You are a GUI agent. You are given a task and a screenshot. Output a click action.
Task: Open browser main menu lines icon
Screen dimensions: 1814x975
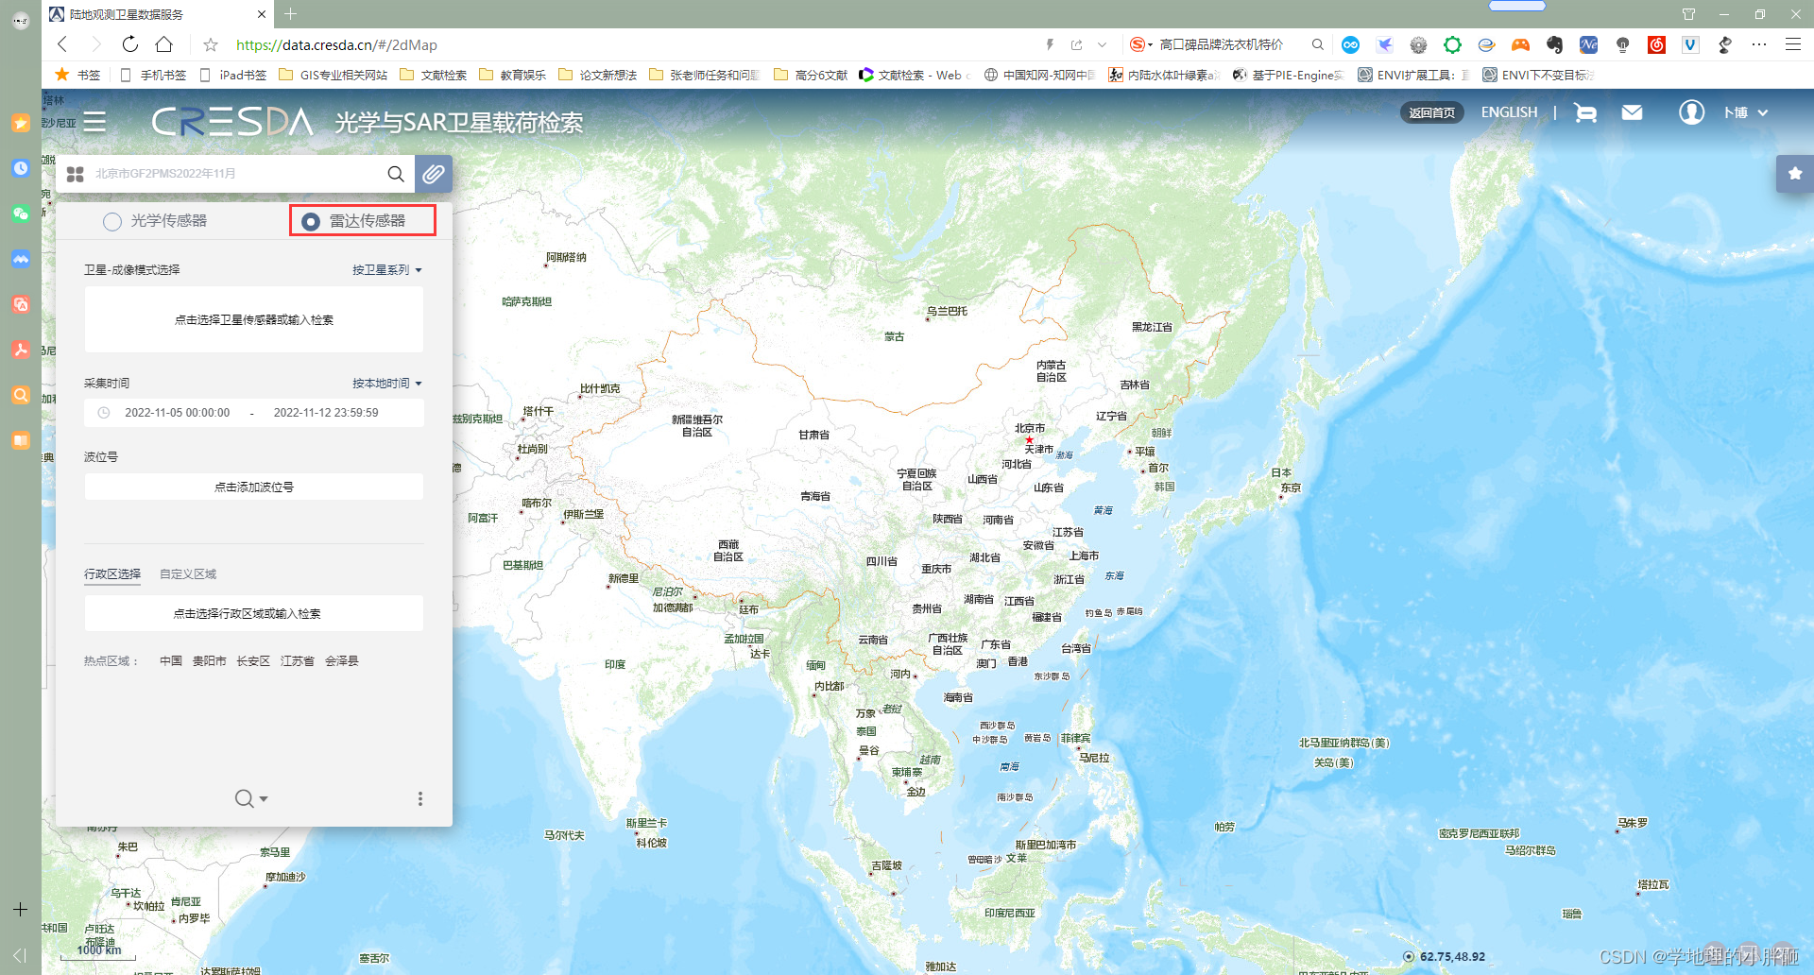click(1792, 44)
